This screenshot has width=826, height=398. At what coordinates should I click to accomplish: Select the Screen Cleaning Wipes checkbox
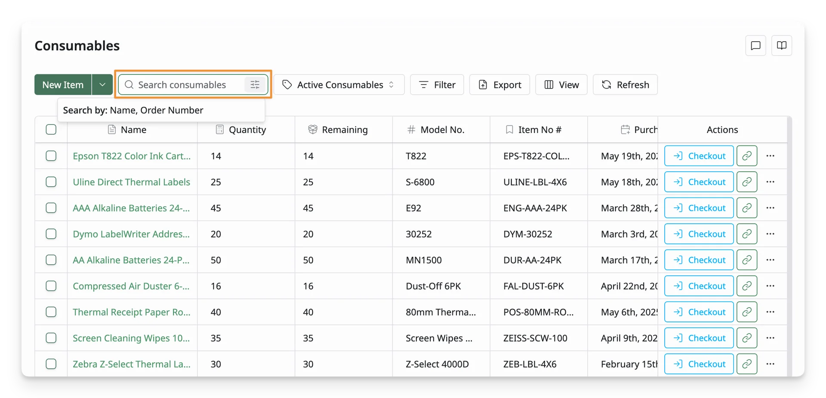pyautogui.click(x=51, y=338)
